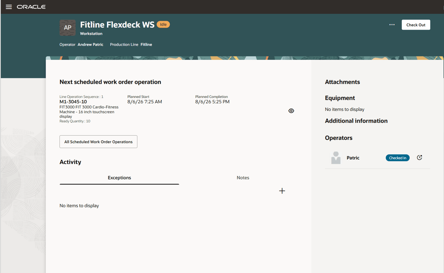Click the Operators heading
The height and width of the screenshot is (273, 444).
[x=339, y=138]
